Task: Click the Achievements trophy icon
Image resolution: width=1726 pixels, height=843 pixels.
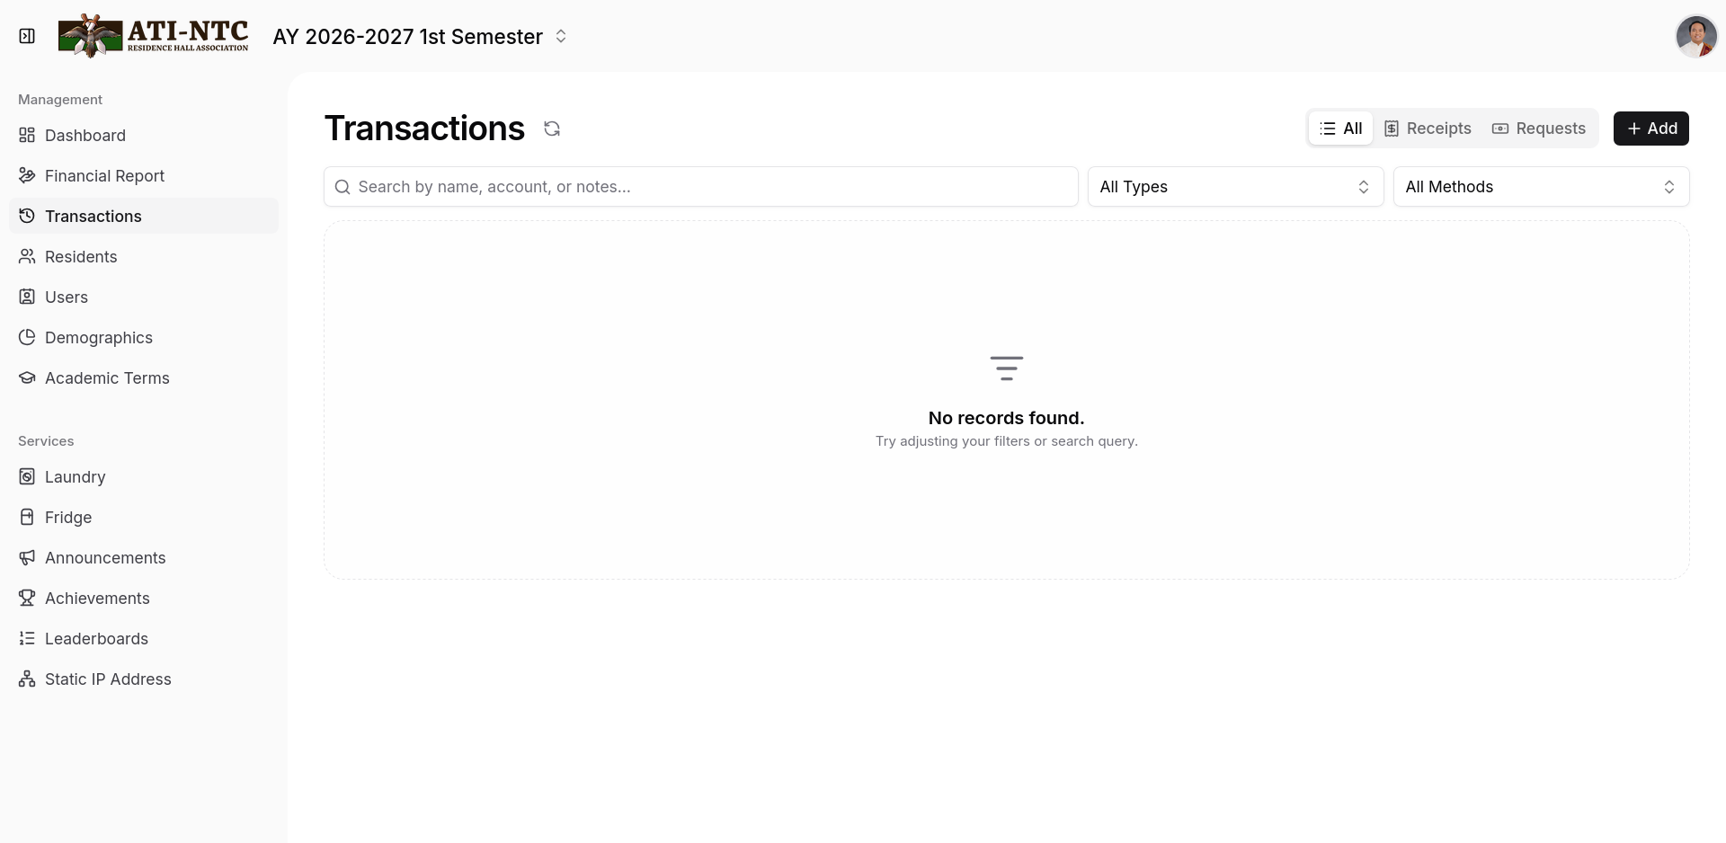Action: (x=27, y=599)
